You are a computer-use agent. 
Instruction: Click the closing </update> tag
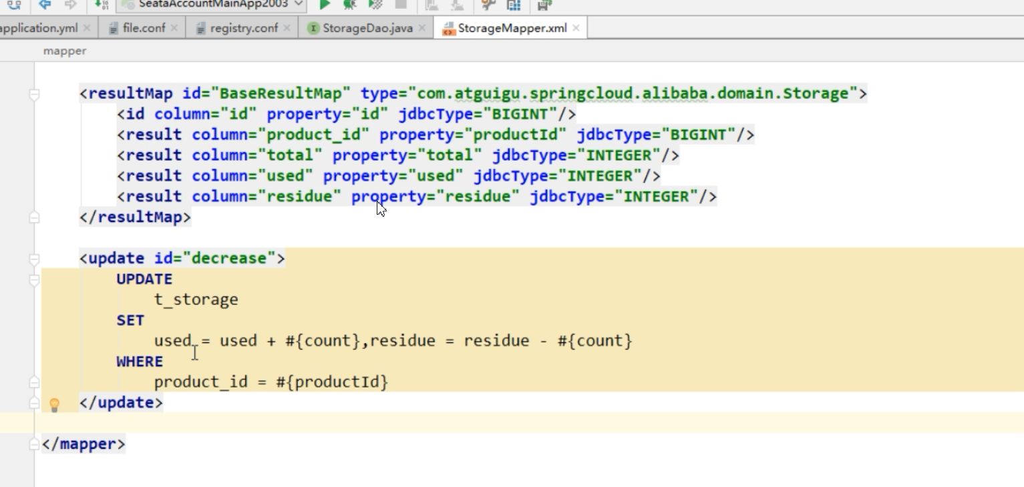[121, 402]
